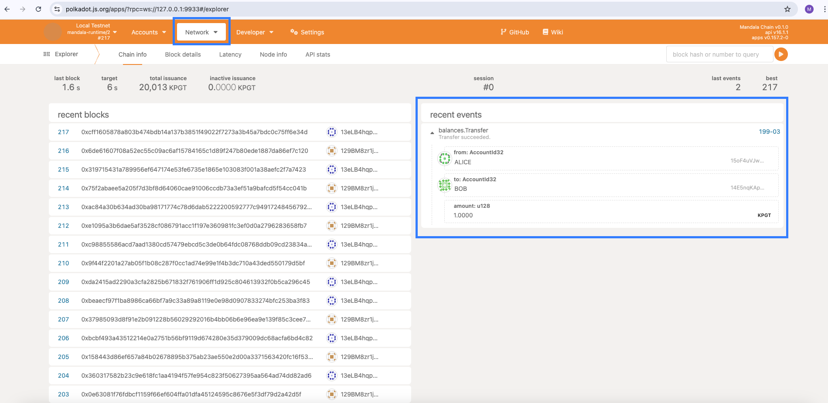Viewport: 828px width, 403px height.
Task: Open block number 216
Action: pos(64,151)
